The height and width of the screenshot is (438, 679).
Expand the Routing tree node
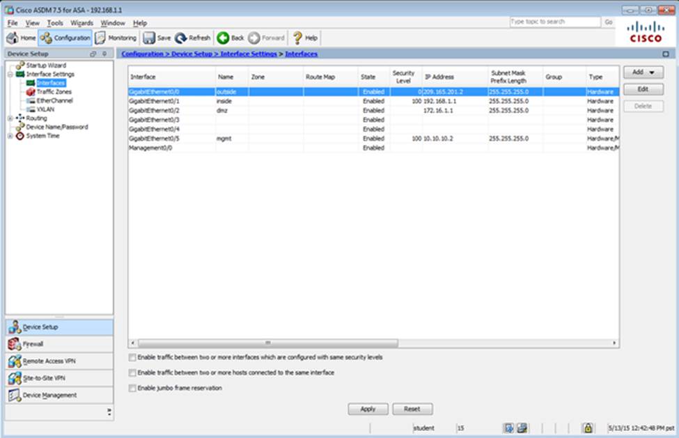[x=10, y=118]
